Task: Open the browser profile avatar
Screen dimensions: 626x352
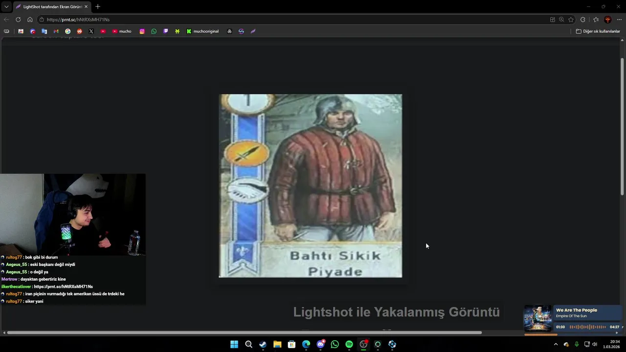Action: pyautogui.click(x=608, y=20)
